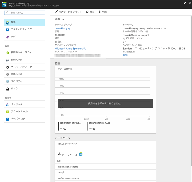Click the DB icon beside 4 データベース

click(x=81, y=154)
